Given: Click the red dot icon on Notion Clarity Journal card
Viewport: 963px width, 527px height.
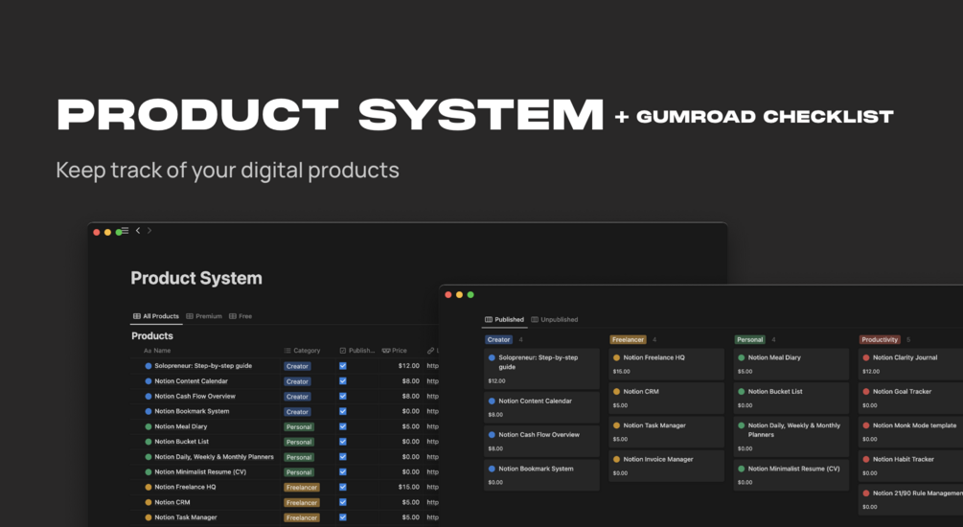Looking at the screenshot, I should pos(866,357).
